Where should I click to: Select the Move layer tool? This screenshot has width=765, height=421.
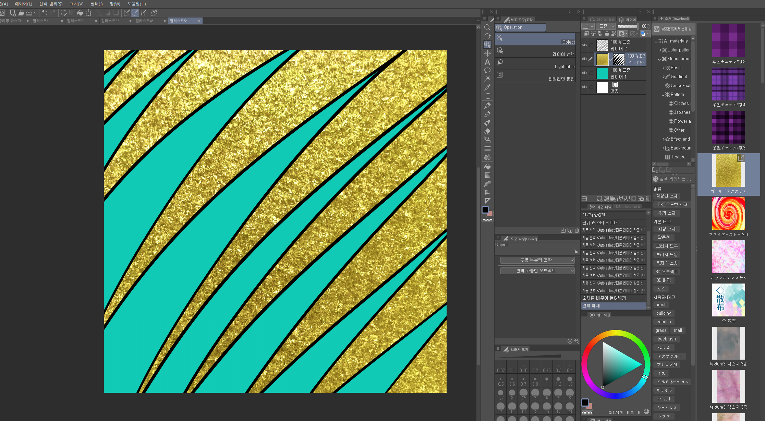pos(487,53)
